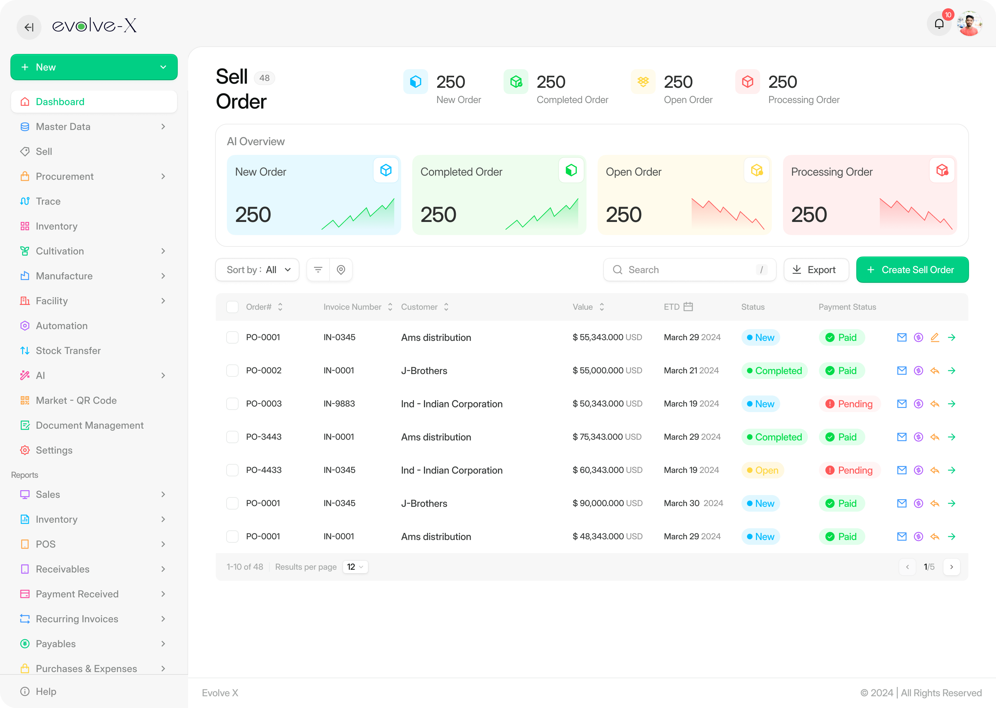
Task: Open Stock Transfer in the sidebar
Action: pos(68,351)
